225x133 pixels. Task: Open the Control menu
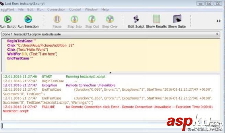75,10
